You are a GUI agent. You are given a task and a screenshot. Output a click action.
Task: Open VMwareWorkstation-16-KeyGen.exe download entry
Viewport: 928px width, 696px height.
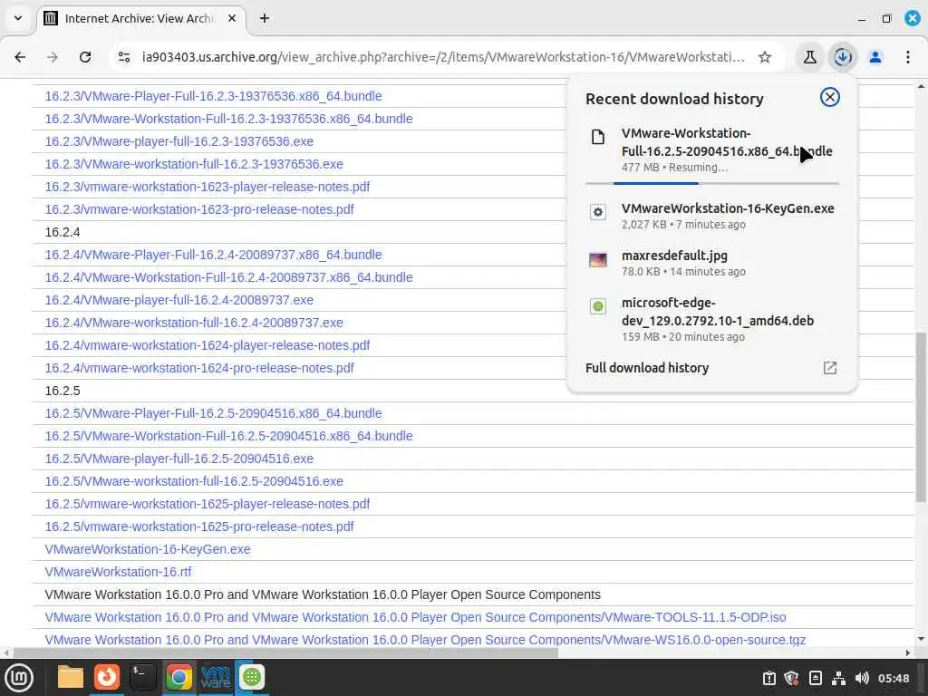pos(712,216)
